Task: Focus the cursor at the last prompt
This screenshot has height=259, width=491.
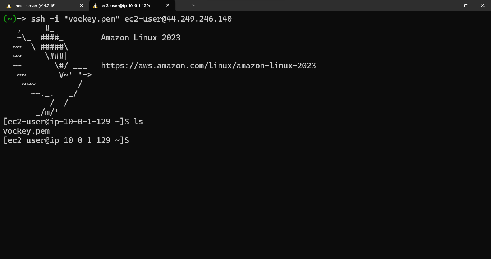Action: [134, 140]
